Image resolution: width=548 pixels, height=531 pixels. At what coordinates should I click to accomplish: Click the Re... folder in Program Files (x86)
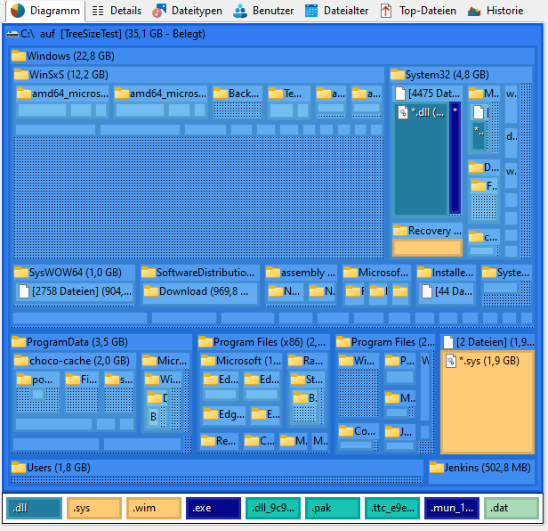click(219, 440)
